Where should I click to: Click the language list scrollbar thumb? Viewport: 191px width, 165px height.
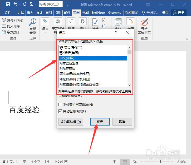tap(130, 52)
